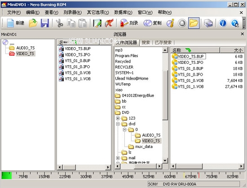Open the 文件(F) menu
The image size is (247, 188).
[14, 12]
